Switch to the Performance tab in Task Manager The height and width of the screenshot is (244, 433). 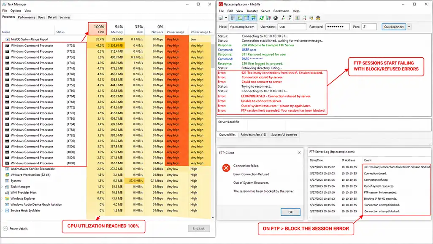click(27, 17)
